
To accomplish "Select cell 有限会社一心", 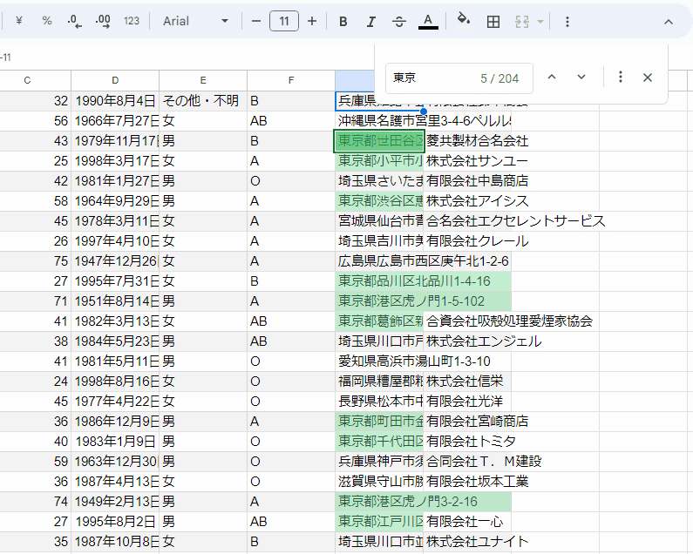I will click(x=467, y=521).
